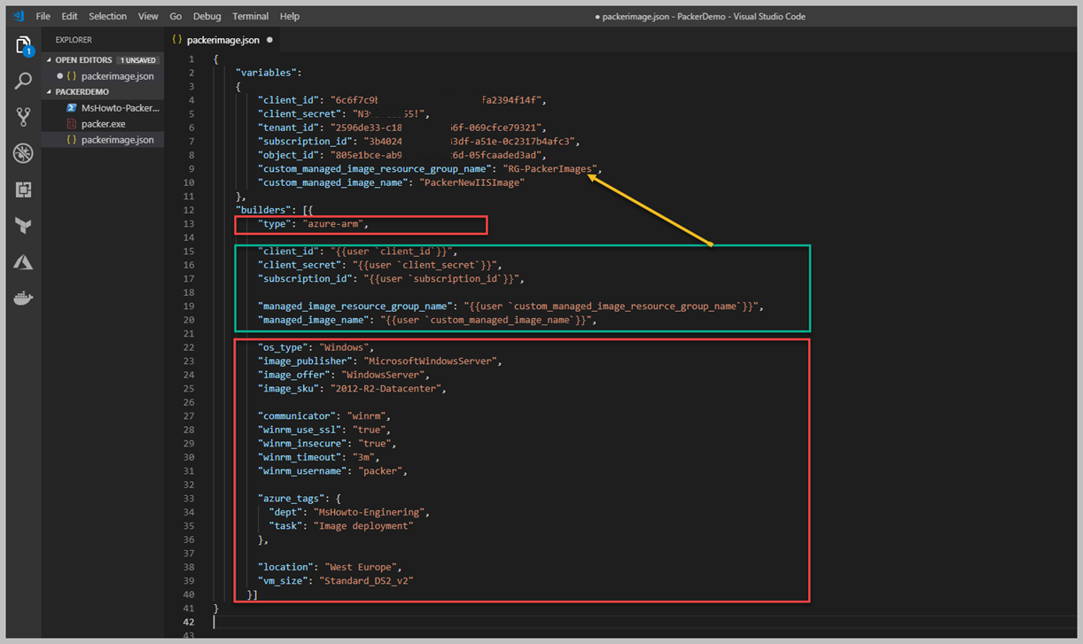Viewport: 1083px width, 644px height.
Task: Open the Docker view icon
Action: click(x=23, y=299)
